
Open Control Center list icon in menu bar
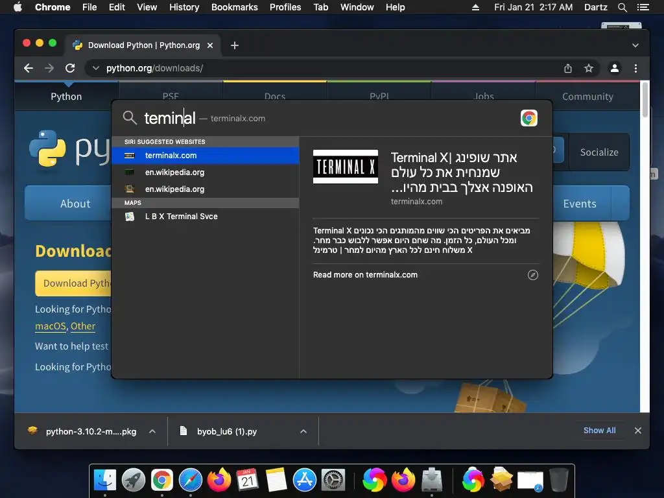643,7
